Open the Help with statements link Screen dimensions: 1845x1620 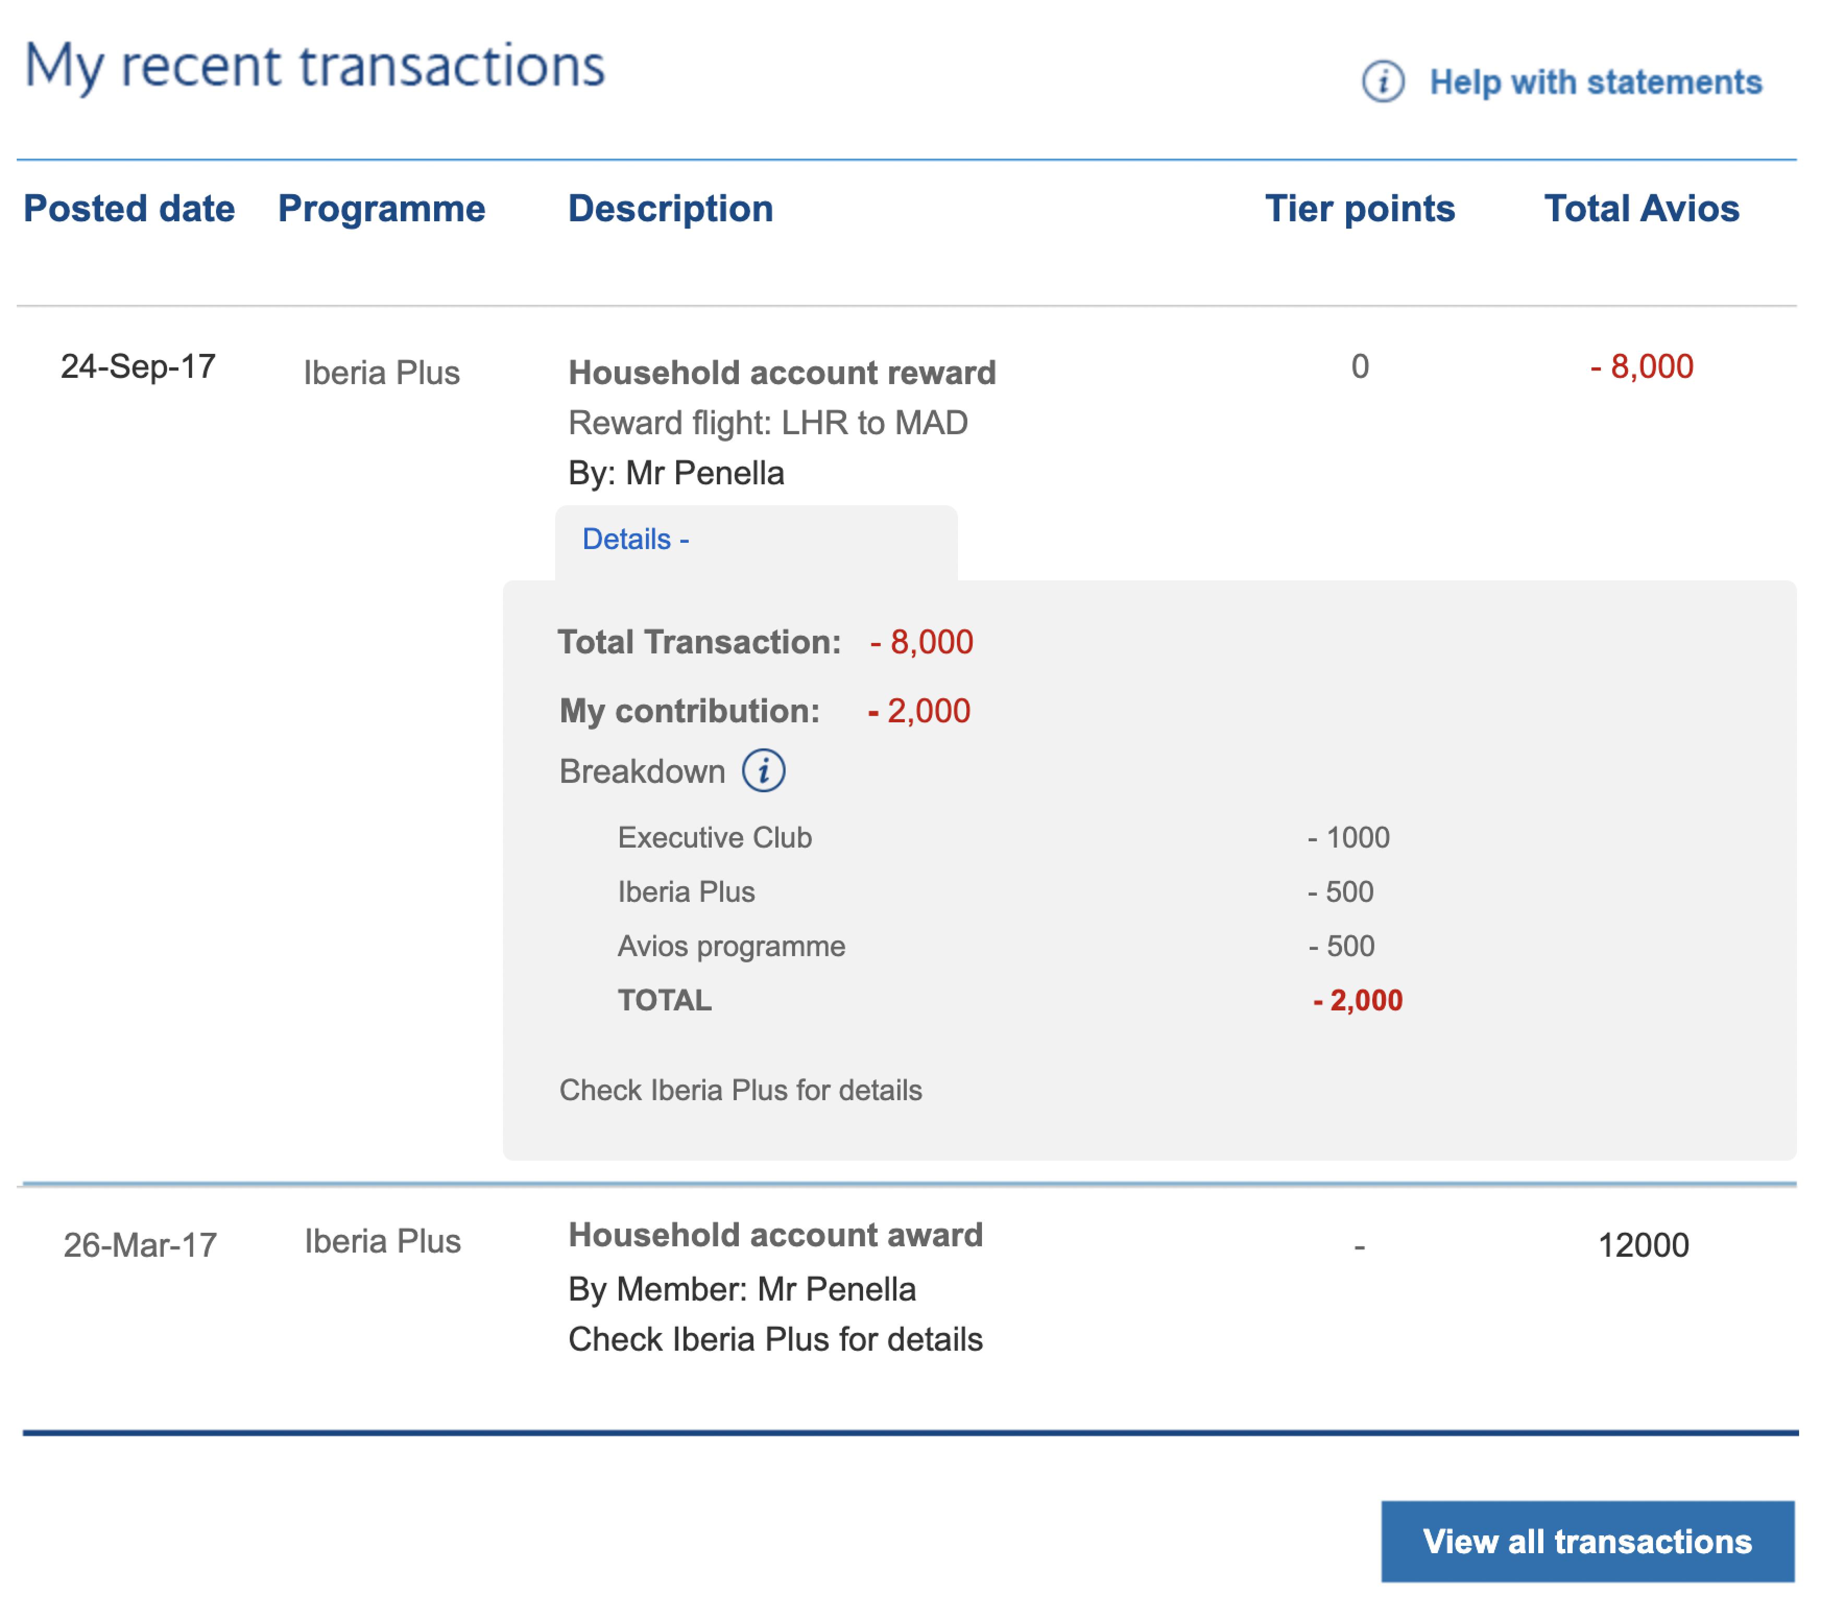1595,82
